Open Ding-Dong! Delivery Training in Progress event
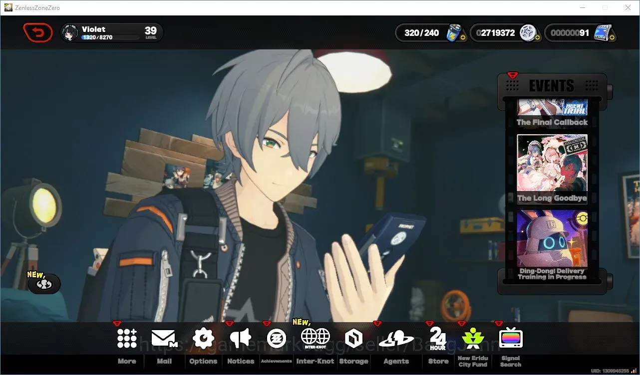This screenshot has height=375, width=640. [x=552, y=245]
